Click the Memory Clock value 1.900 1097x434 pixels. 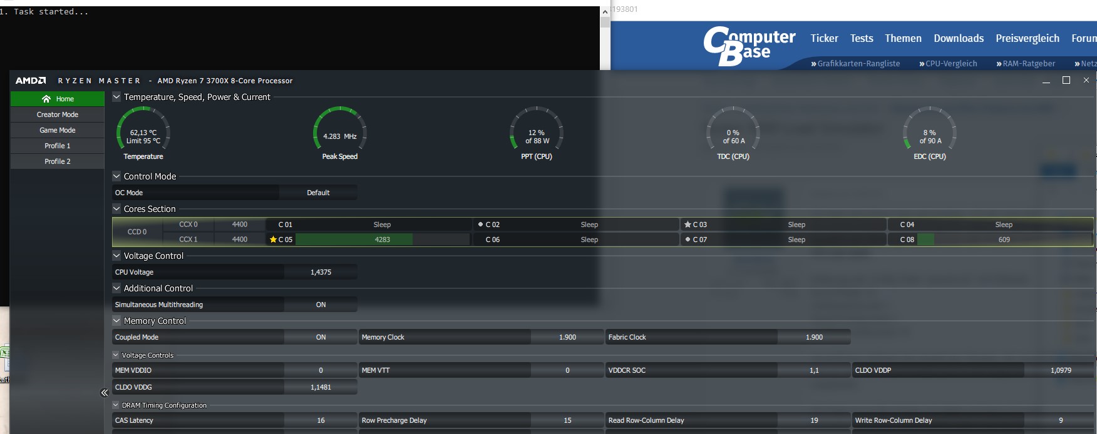tap(567, 337)
